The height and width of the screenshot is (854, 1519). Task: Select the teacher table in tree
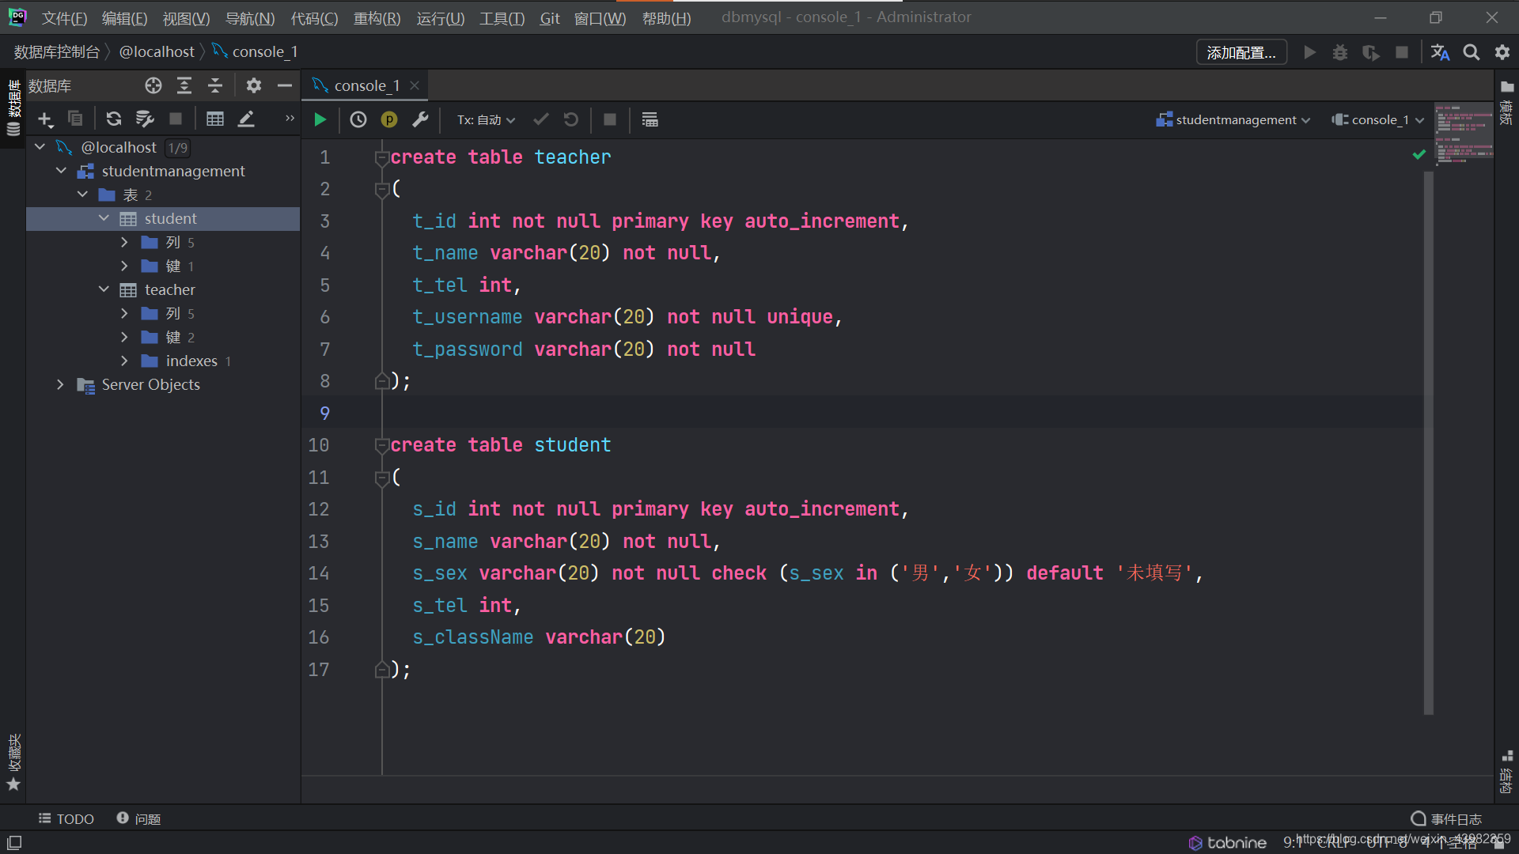[x=169, y=289]
